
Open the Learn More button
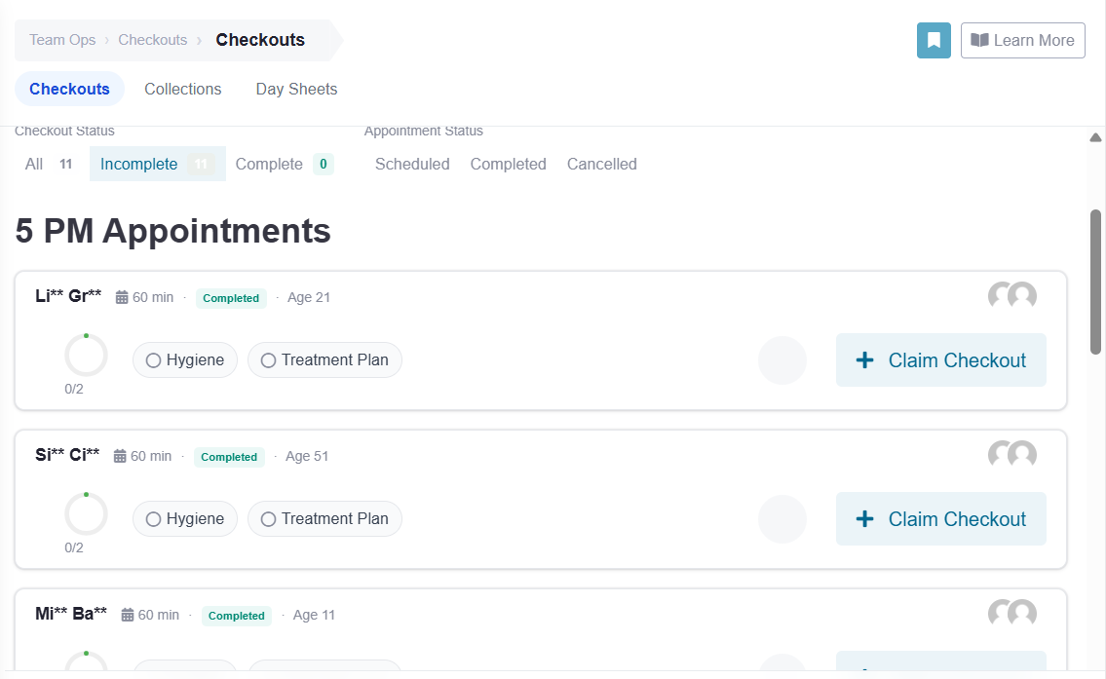(1023, 40)
